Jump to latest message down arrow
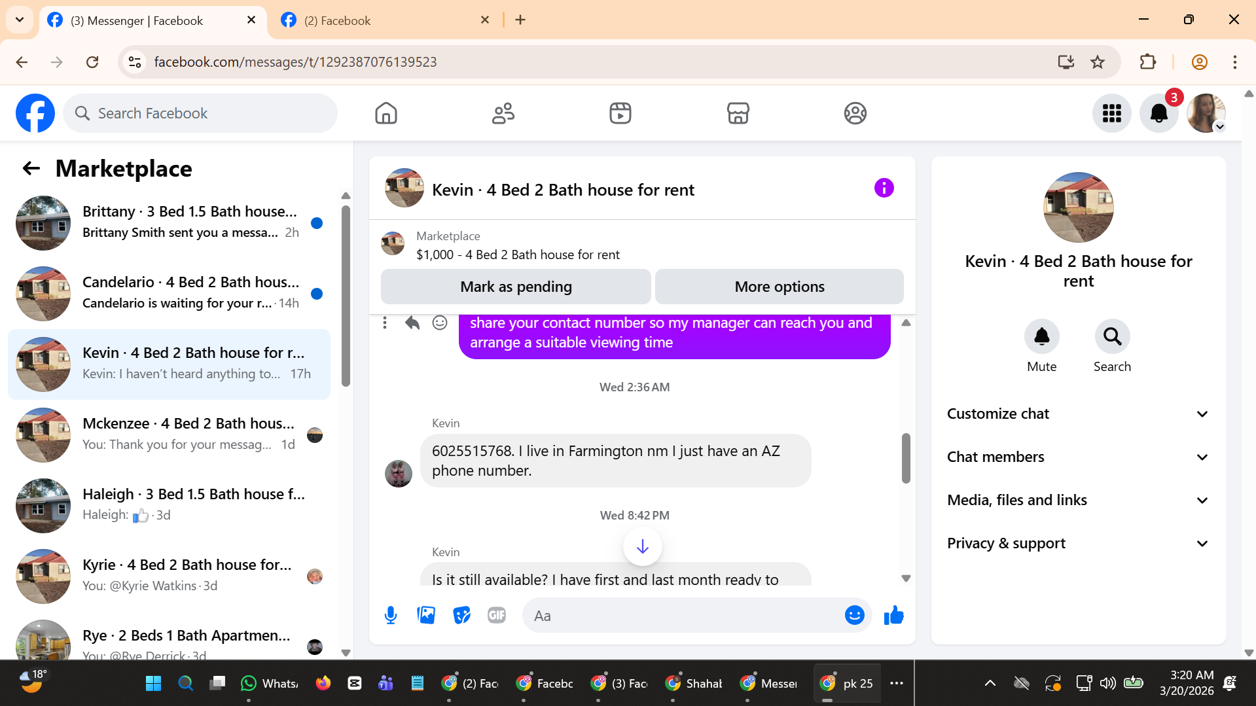Viewport: 1256px width, 706px height. [642, 546]
